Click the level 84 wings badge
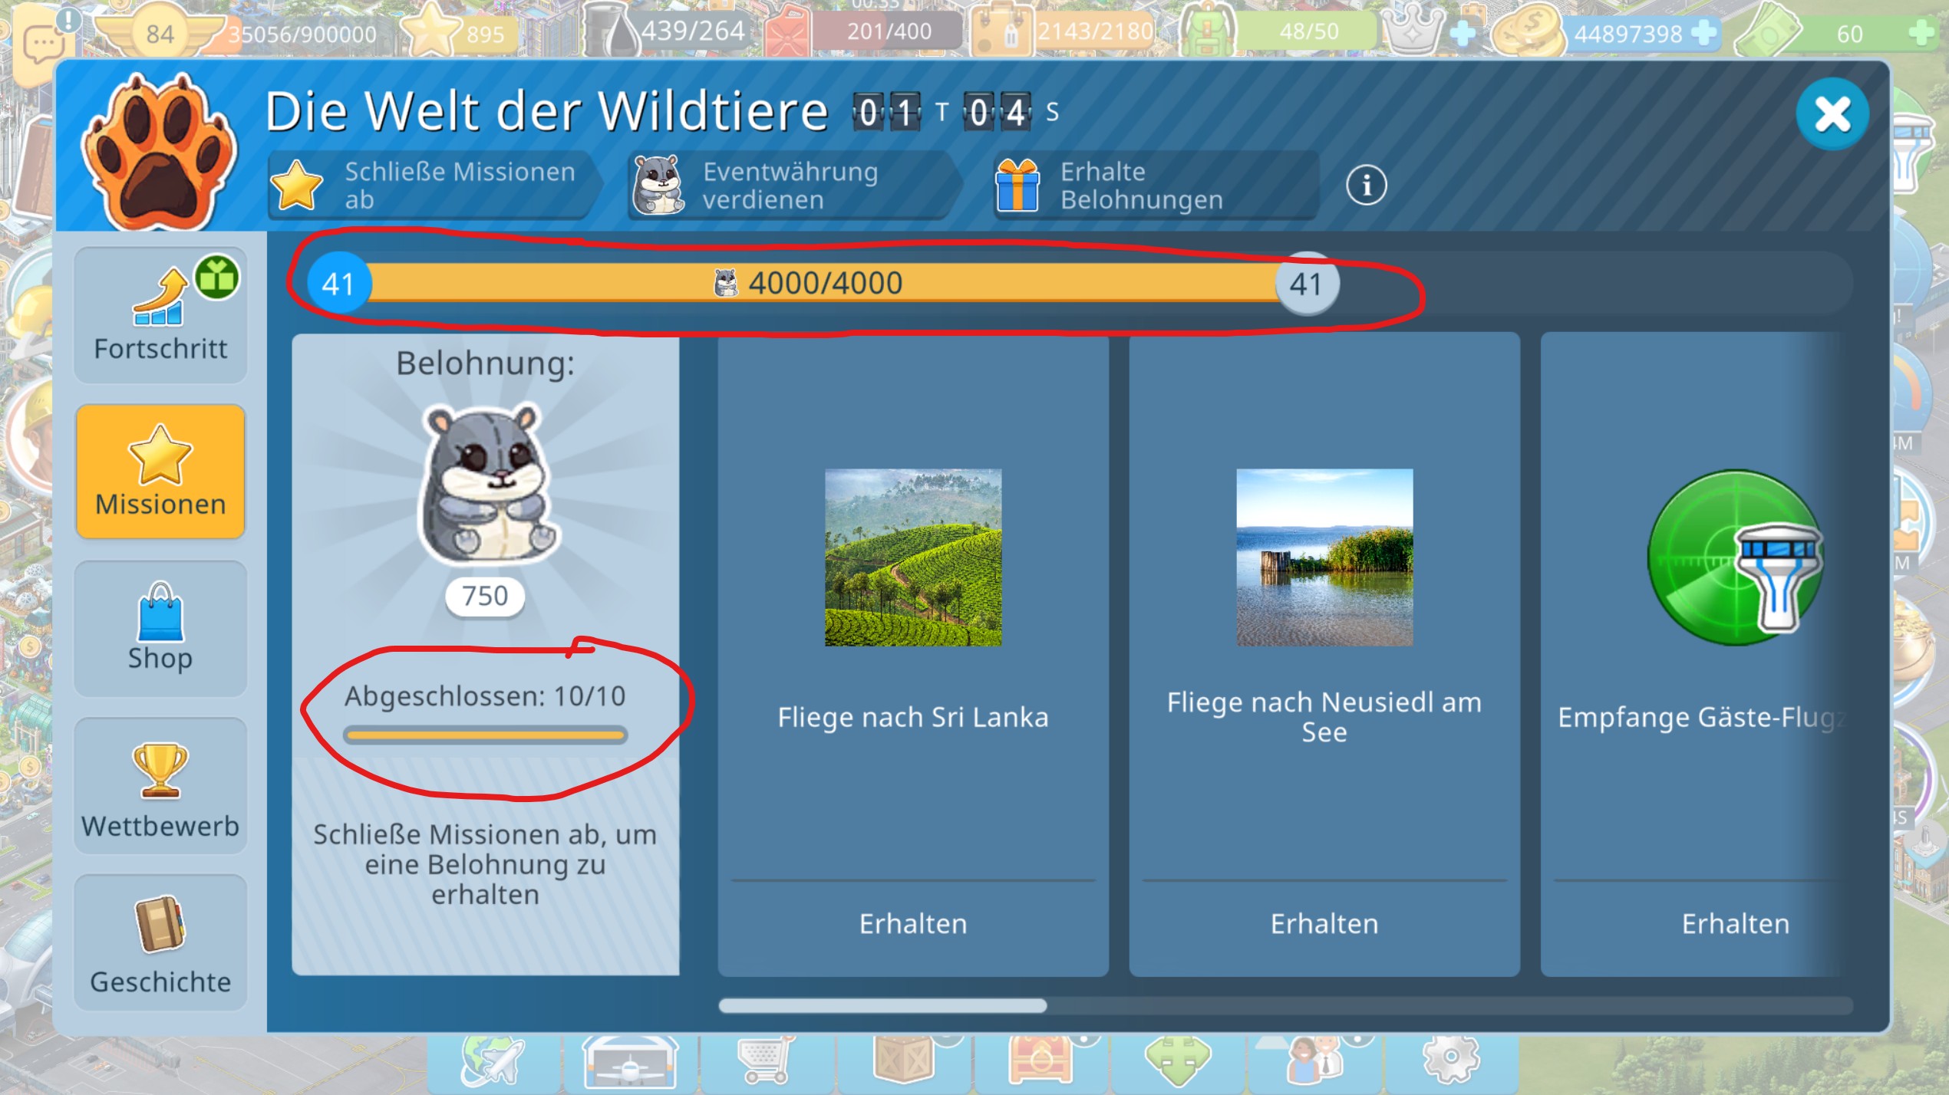The height and width of the screenshot is (1095, 1949). pyautogui.click(x=160, y=34)
